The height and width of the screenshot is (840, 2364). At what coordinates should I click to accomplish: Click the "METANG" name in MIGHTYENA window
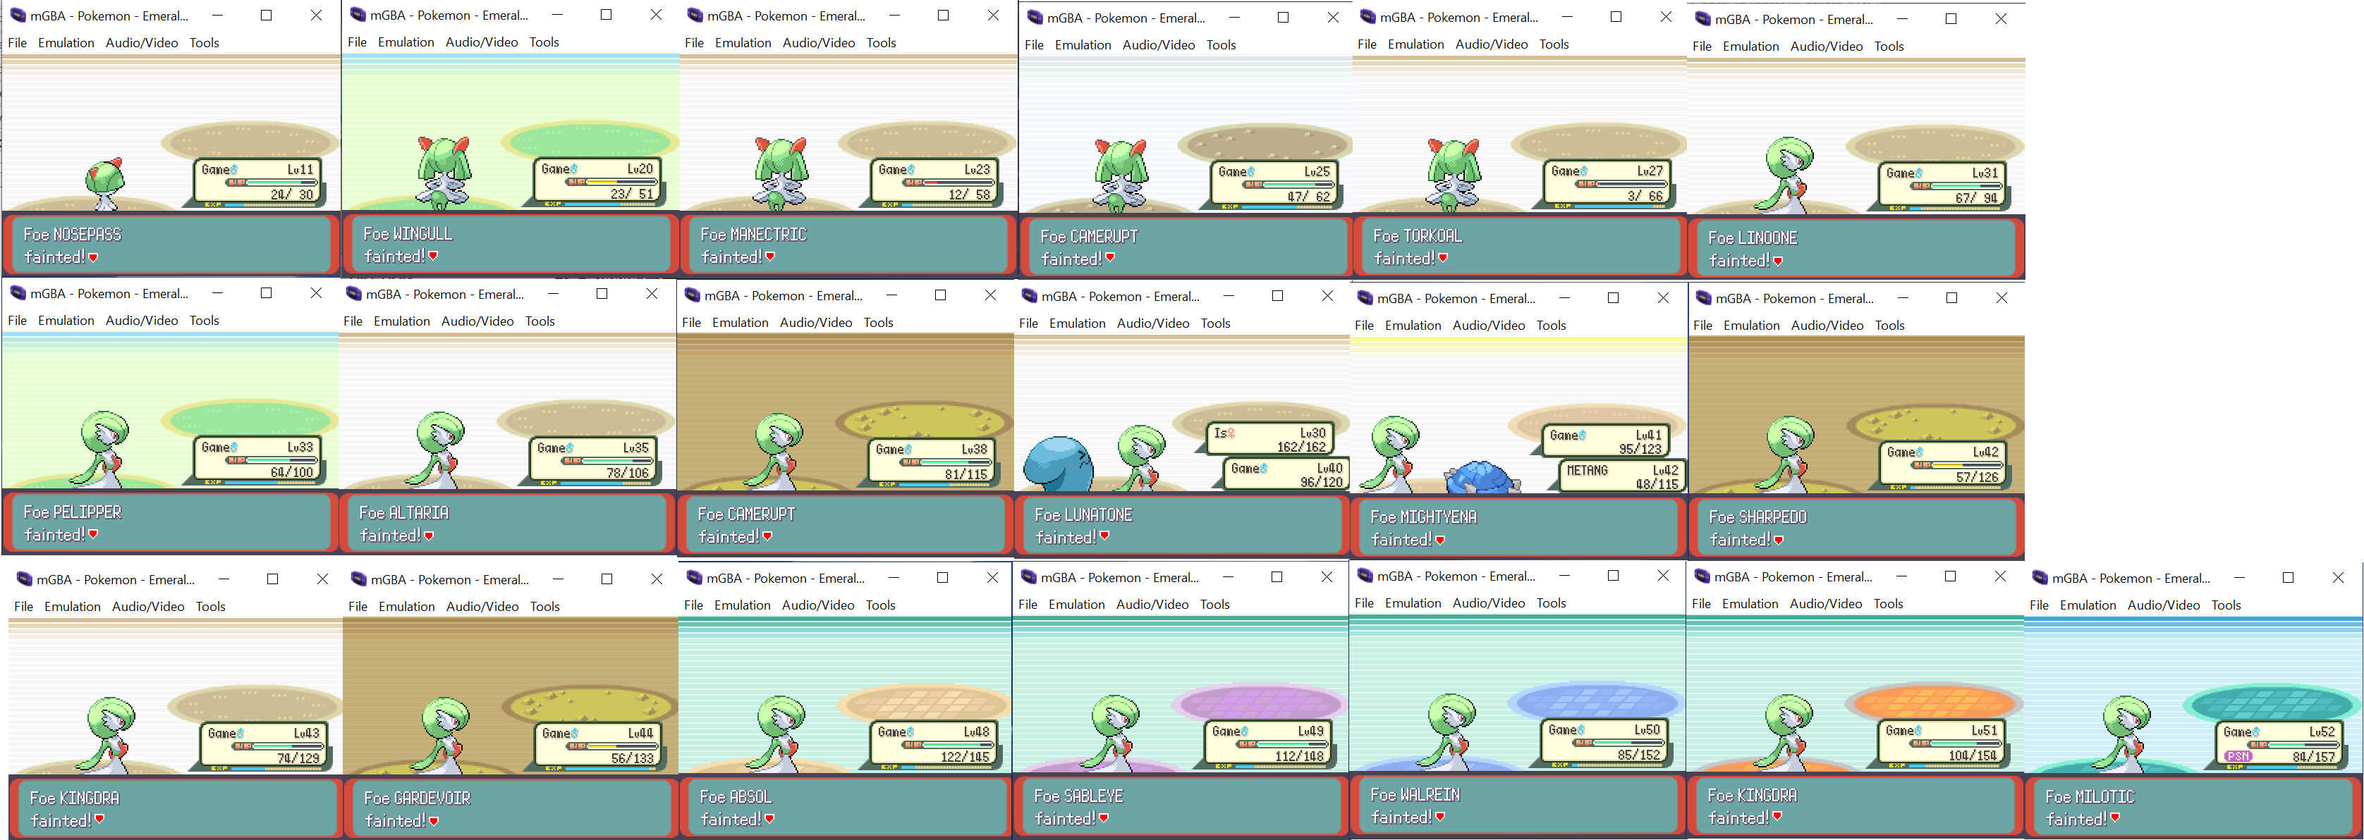pyautogui.click(x=1587, y=471)
